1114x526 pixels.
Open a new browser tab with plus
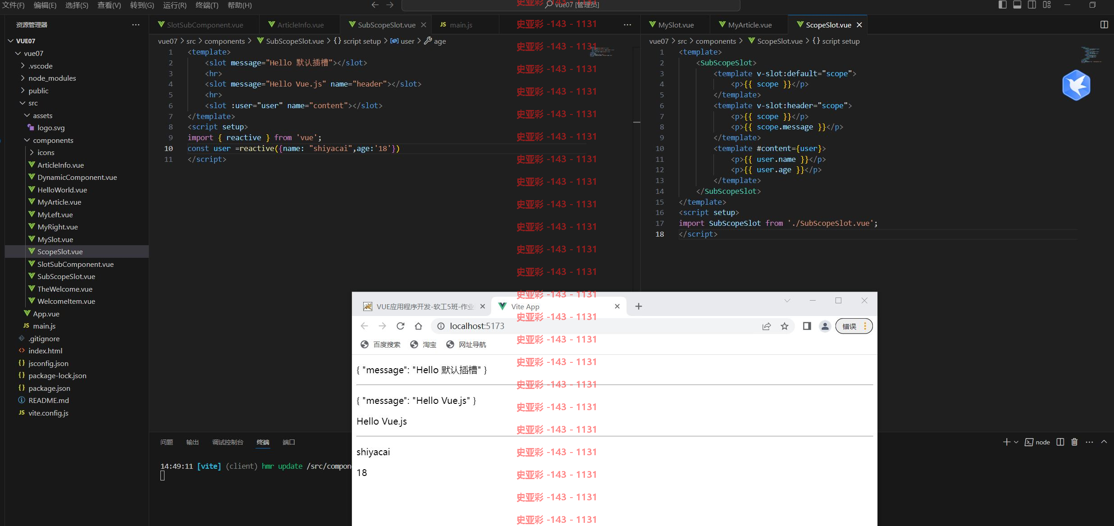click(x=639, y=306)
